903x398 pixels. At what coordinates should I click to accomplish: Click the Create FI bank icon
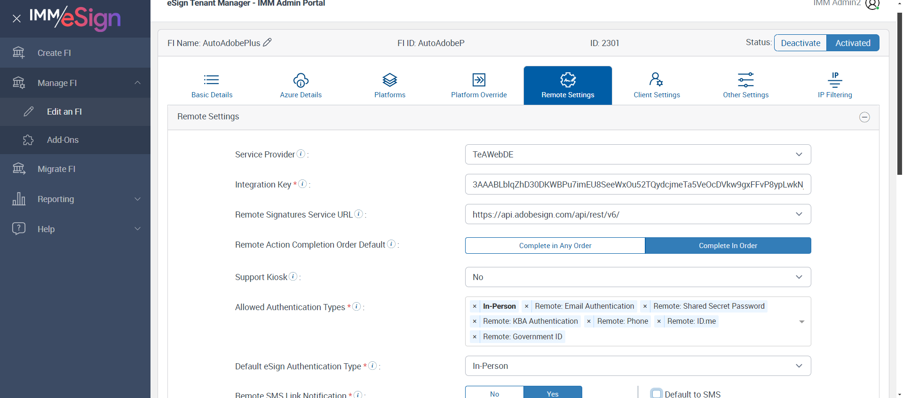(19, 53)
